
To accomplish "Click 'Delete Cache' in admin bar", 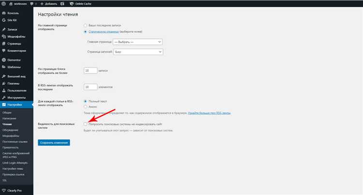I will [x=83, y=4].
